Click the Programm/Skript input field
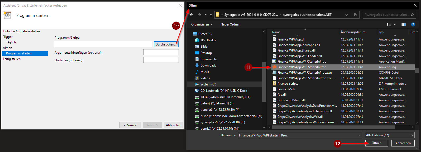 (103, 44)
